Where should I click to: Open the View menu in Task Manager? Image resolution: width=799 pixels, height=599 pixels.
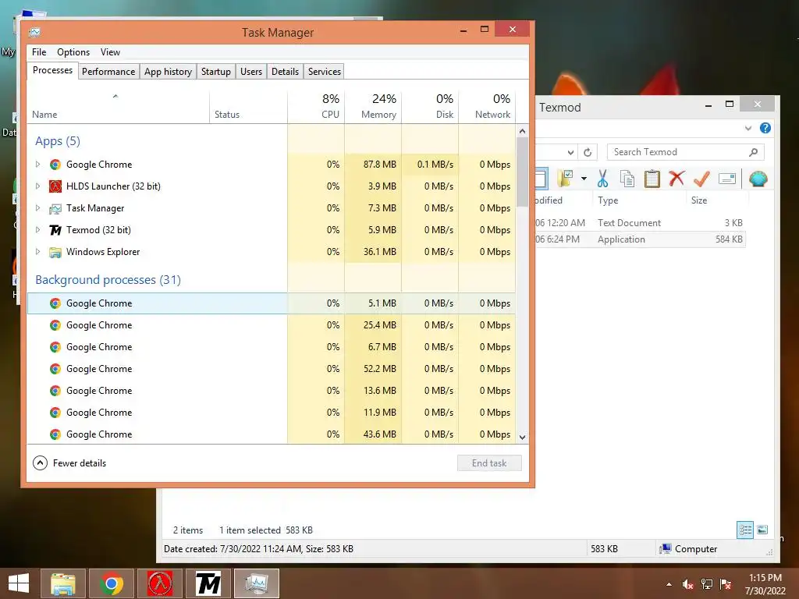(110, 52)
